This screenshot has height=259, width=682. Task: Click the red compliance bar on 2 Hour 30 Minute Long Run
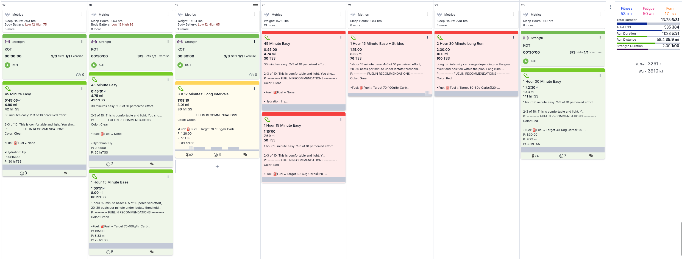[x=476, y=32]
